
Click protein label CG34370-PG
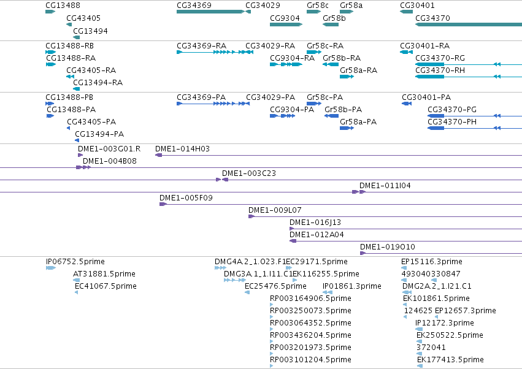point(452,110)
